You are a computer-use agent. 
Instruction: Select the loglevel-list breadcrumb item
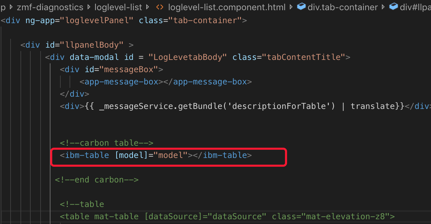(x=118, y=7)
